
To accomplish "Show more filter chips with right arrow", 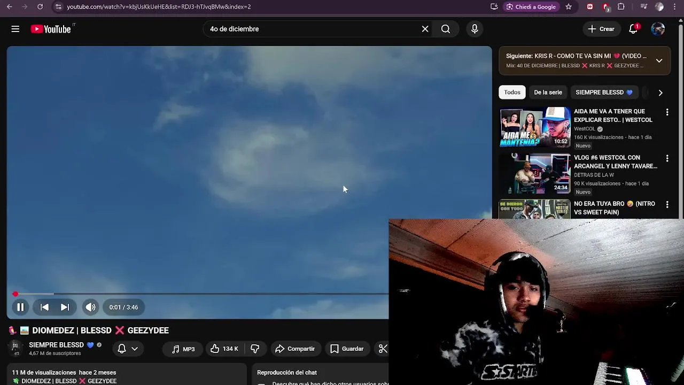I will (660, 93).
